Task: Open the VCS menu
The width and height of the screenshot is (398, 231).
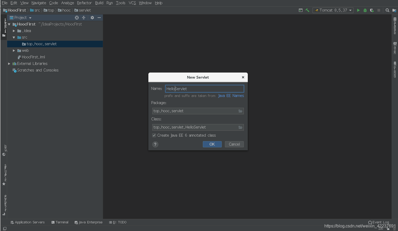Action: coord(132,3)
